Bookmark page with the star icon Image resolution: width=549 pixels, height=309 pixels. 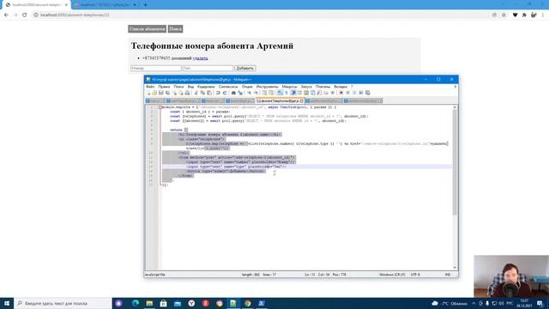[x=504, y=15]
